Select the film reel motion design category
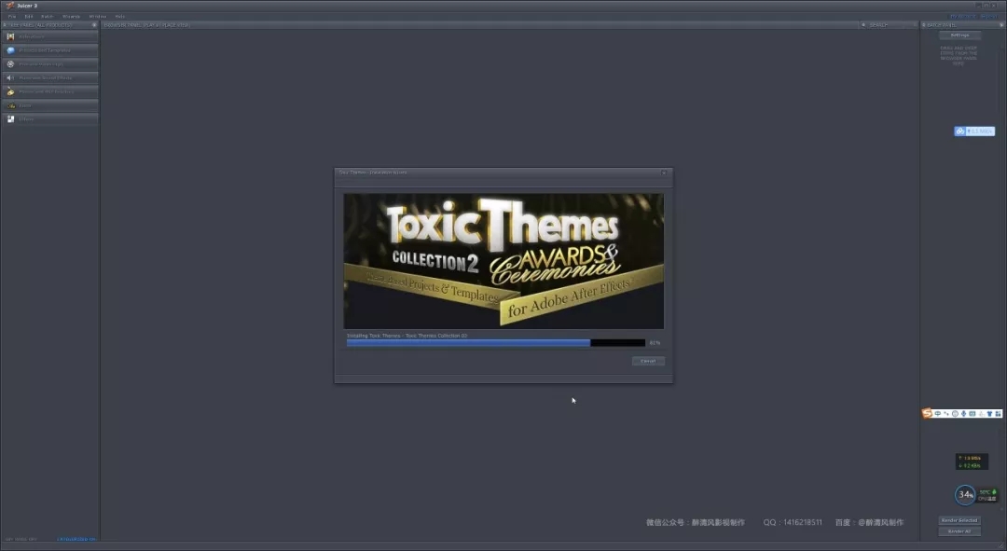The image size is (1007, 551). click(11, 64)
